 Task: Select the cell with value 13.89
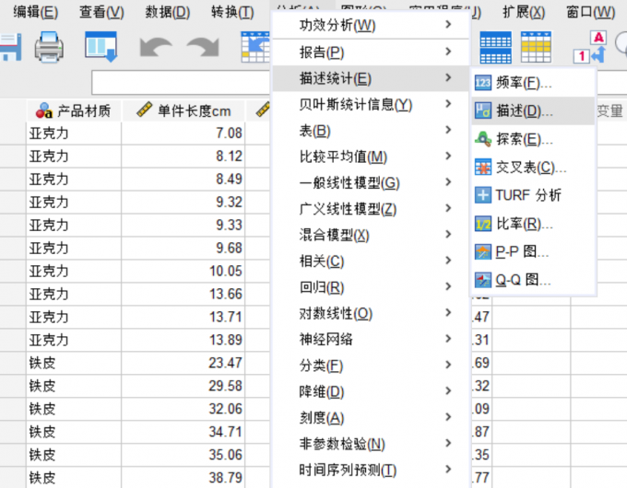pyautogui.click(x=183, y=340)
